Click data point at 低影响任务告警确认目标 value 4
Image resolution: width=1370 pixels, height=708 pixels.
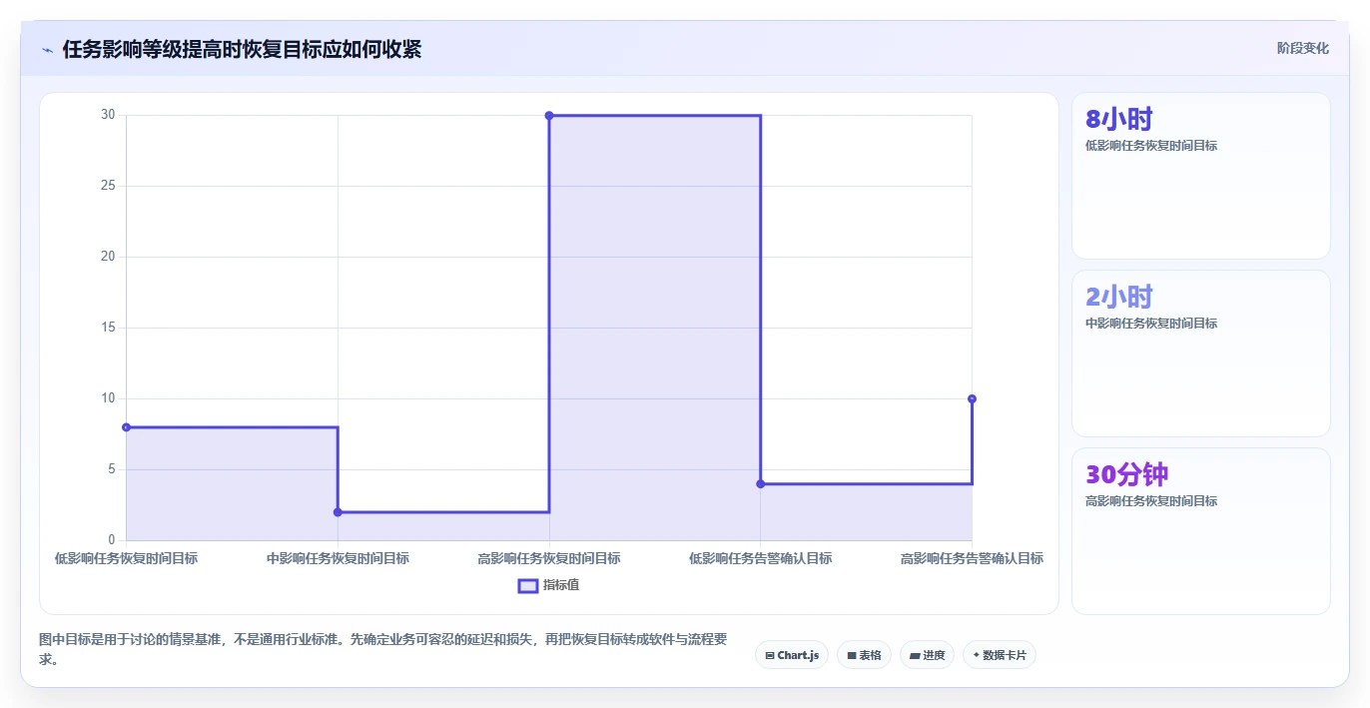point(761,484)
